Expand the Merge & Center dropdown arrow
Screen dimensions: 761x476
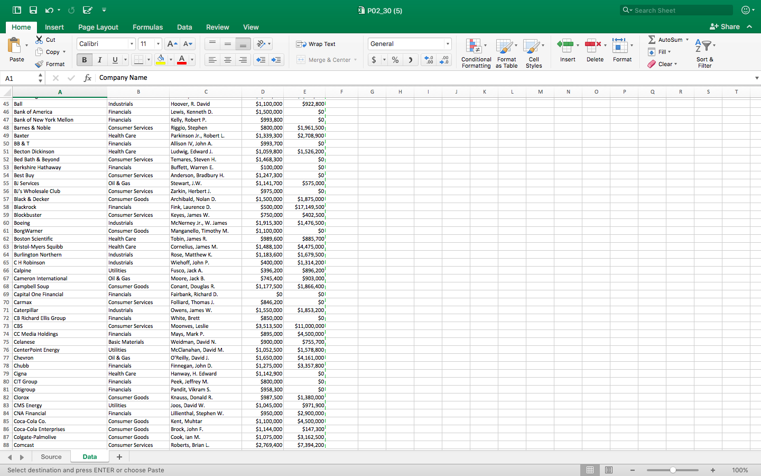point(355,60)
